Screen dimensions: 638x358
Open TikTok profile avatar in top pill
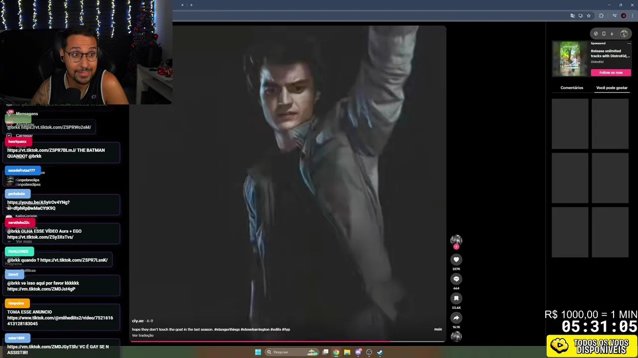pos(624,34)
